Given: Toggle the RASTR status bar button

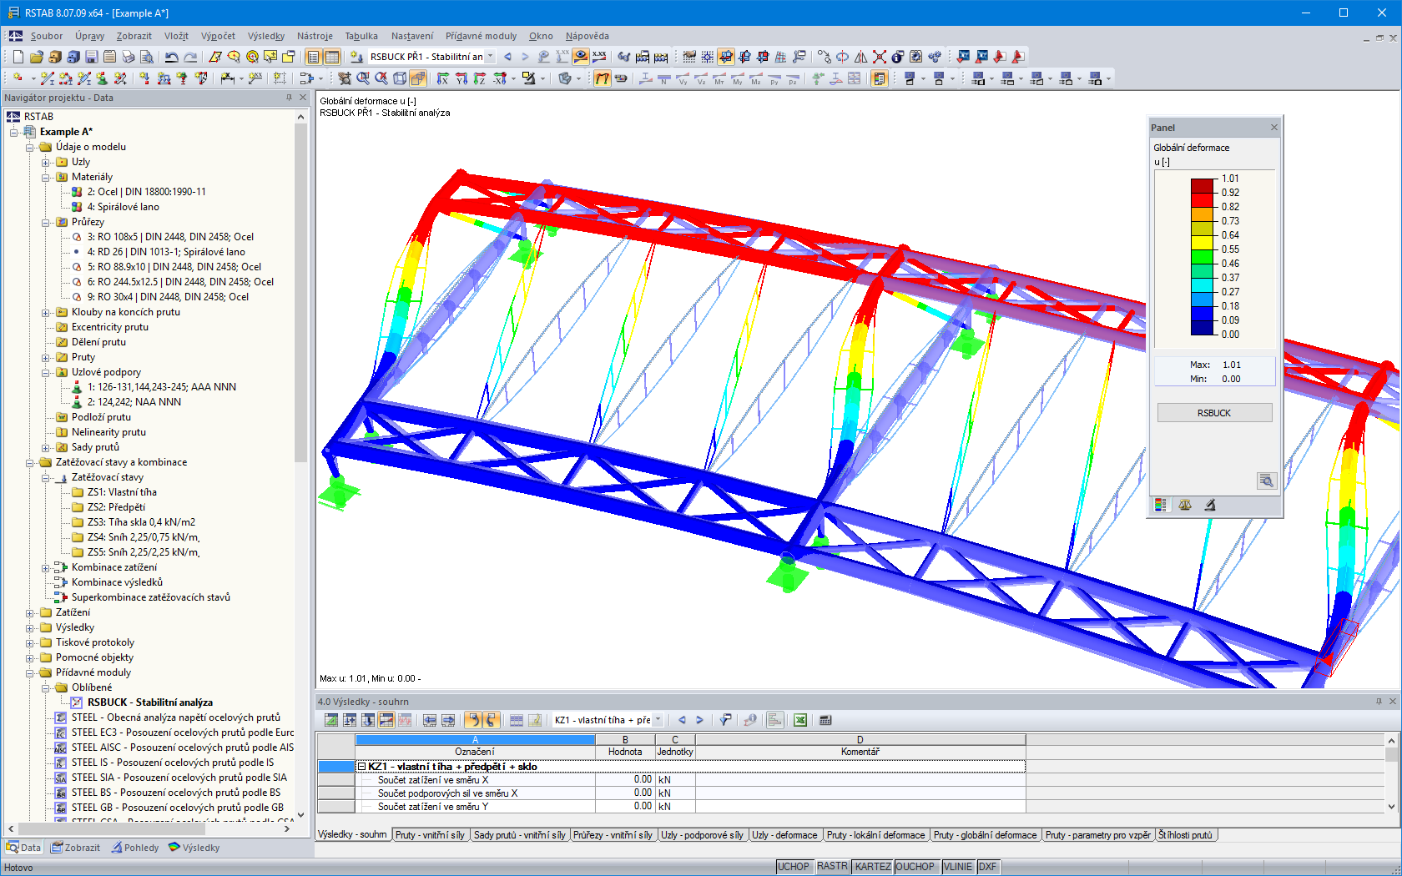Looking at the screenshot, I should tap(832, 867).
